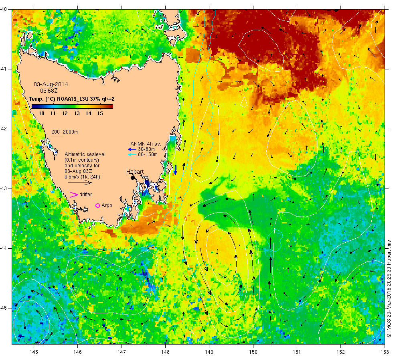The height and width of the screenshot is (361, 393).
Task: Click the Hobart city label
Action: pyautogui.click(x=135, y=172)
